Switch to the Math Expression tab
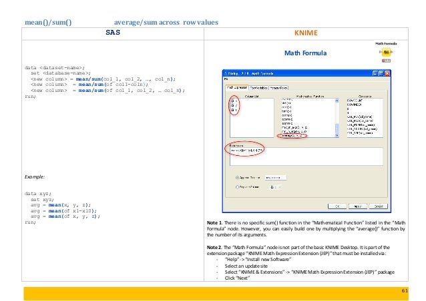This screenshot has height=301, width=426. pos(237,87)
